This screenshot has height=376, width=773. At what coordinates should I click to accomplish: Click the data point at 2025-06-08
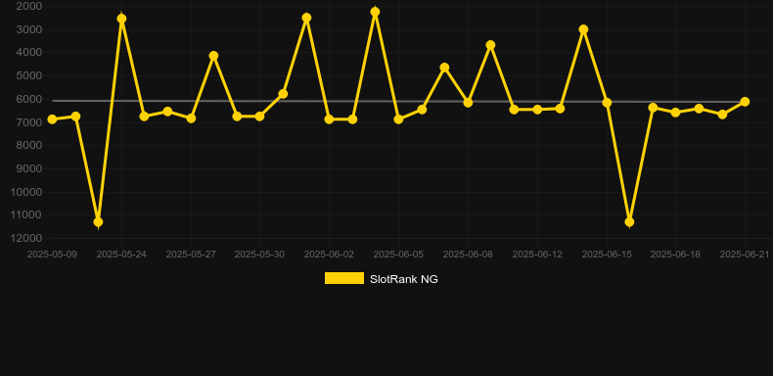468,103
